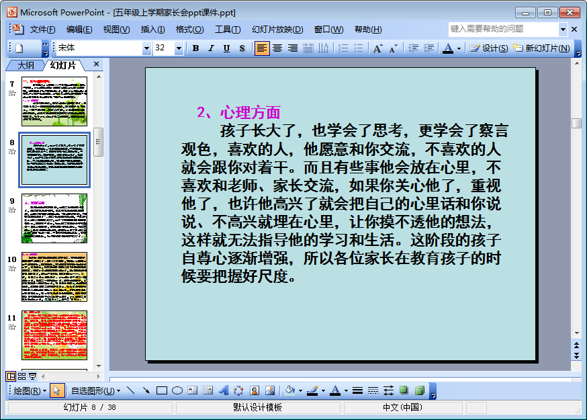Switch to the 幻灯片 slides tab
The image size is (587, 420).
pyautogui.click(x=63, y=66)
